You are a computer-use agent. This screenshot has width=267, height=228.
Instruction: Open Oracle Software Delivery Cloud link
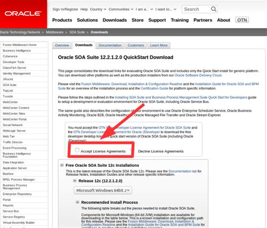(198, 75)
